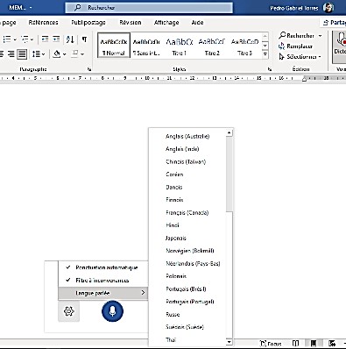Expand the styles gallery
This screenshot has height=349, width=346.
click(265, 54)
